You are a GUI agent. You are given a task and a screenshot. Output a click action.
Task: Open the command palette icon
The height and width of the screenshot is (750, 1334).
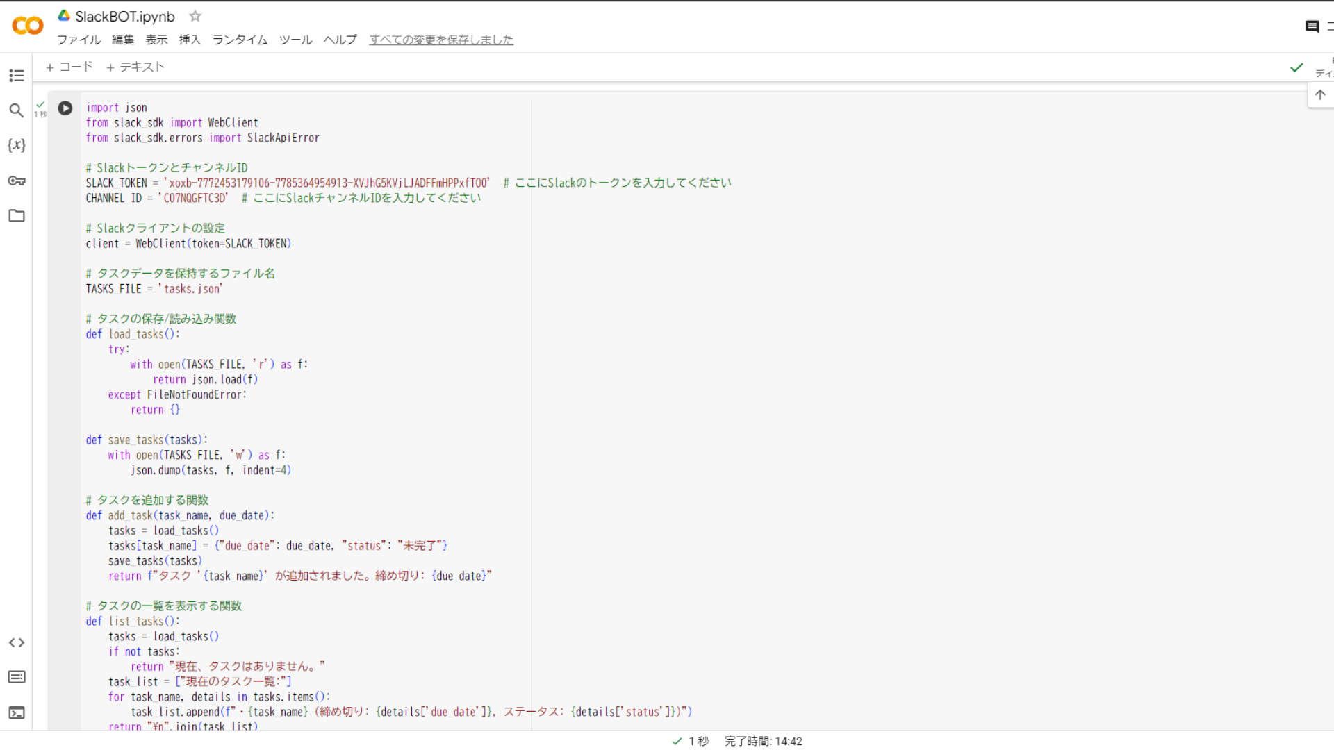tap(17, 677)
